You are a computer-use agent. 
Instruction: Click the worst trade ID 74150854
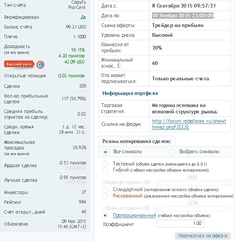click(75, 168)
